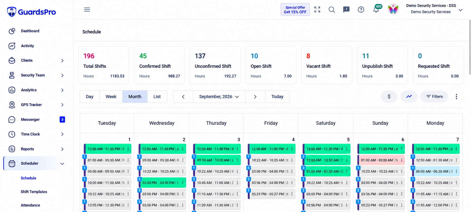Open Shift Templates submenu link
Image resolution: width=471 pixels, height=212 pixels.
click(x=34, y=192)
